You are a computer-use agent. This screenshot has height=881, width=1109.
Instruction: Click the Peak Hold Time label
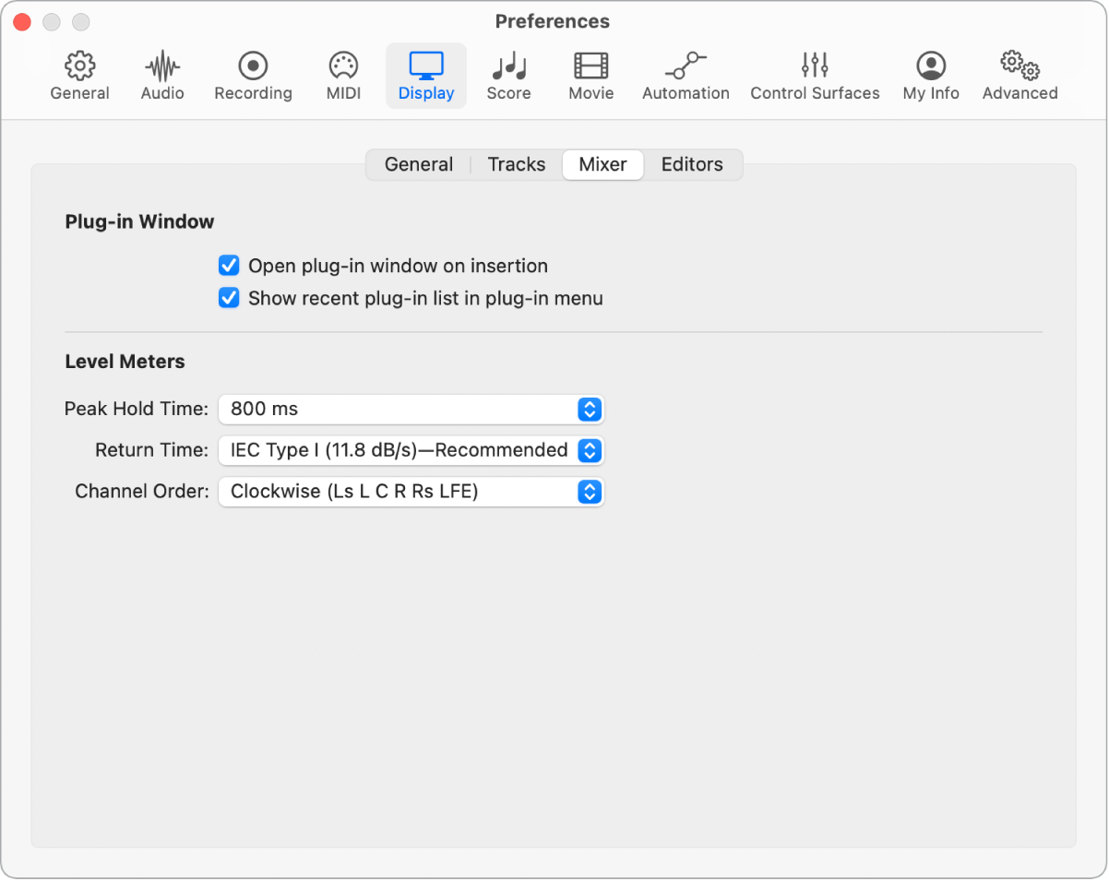click(x=137, y=409)
